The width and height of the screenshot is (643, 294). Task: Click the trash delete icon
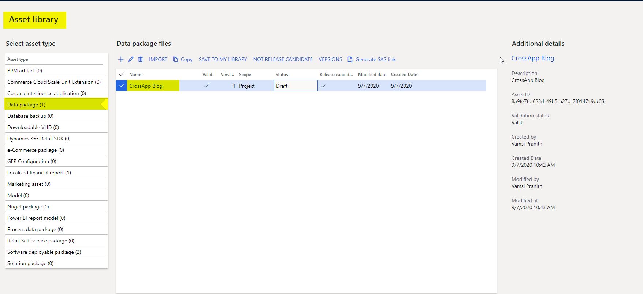coord(141,59)
